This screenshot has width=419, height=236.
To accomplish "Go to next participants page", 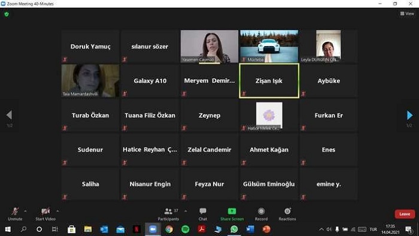I will pyautogui.click(x=409, y=115).
